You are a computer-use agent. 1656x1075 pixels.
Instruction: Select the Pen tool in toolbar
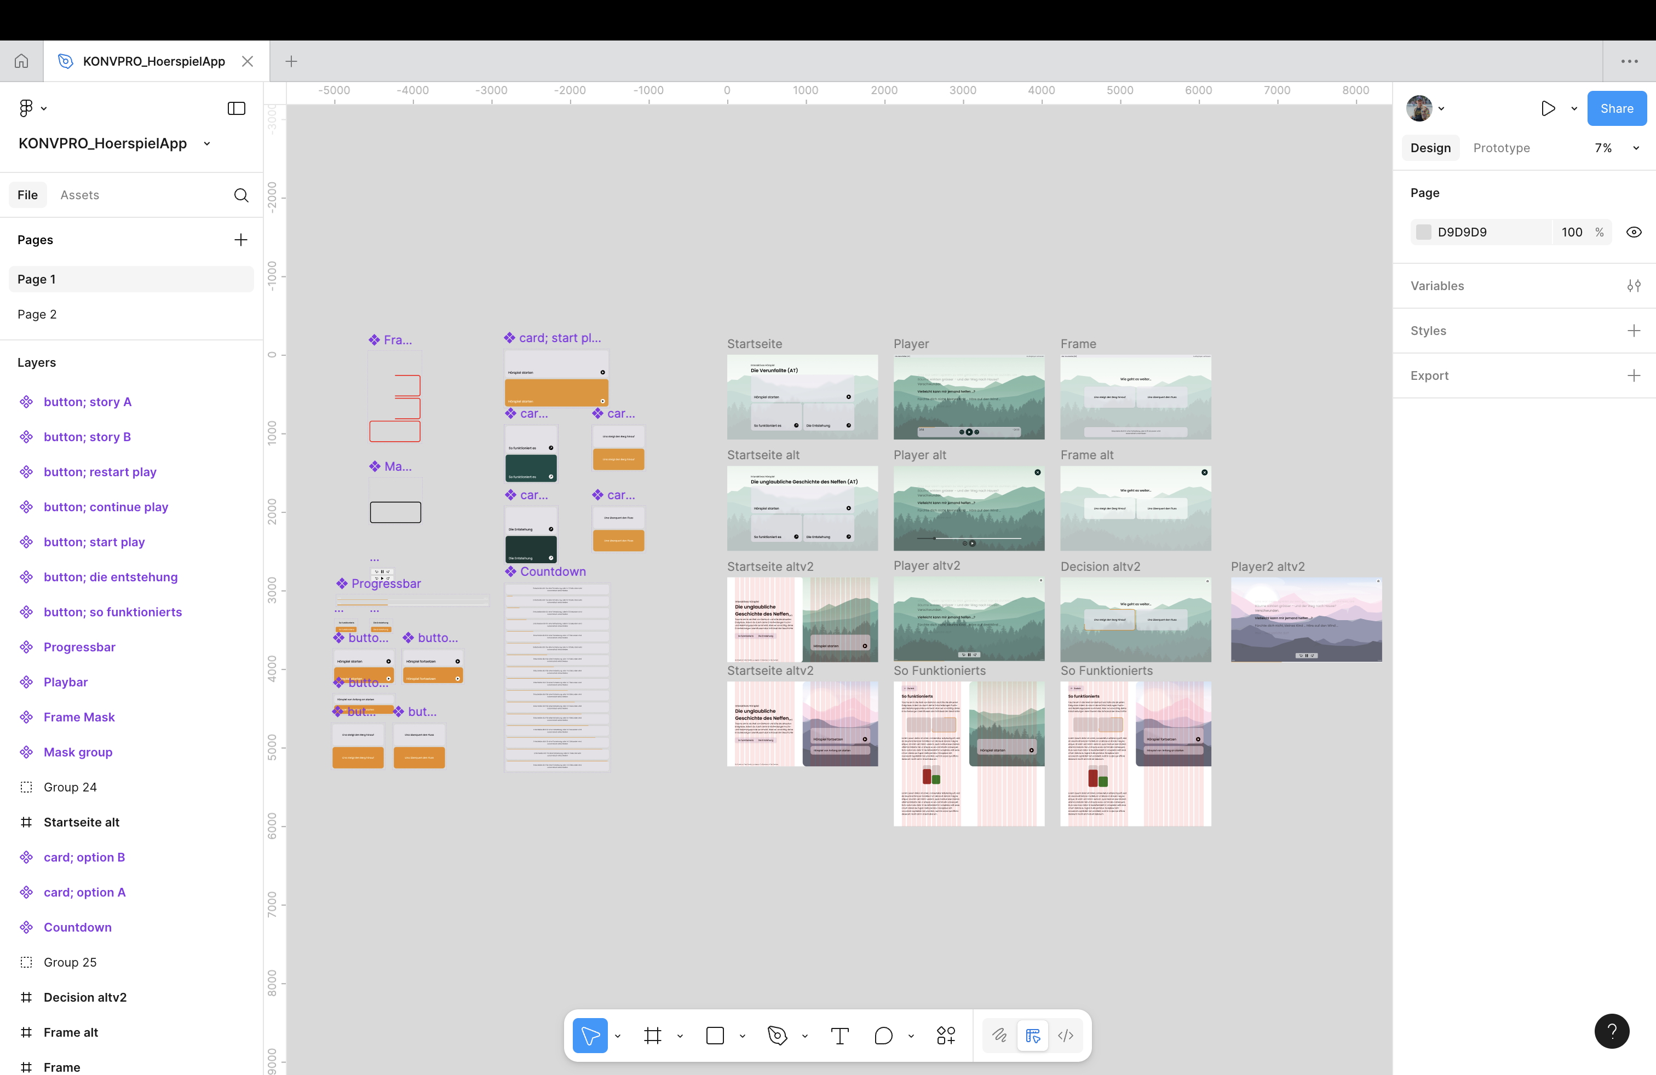pyautogui.click(x=777, y=1036)
